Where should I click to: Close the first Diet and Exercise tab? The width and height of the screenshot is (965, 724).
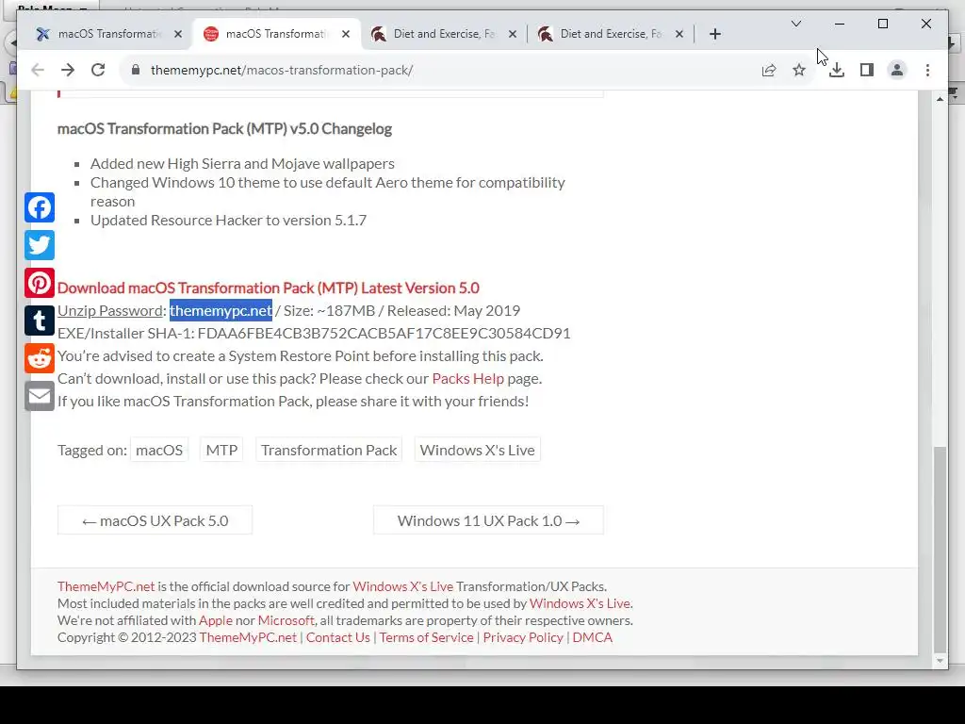pos(512,34)
